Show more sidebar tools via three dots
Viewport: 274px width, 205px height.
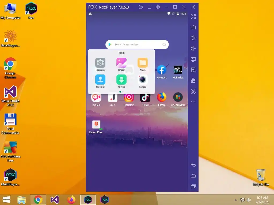pyautogui.click(x=193, y=102)
